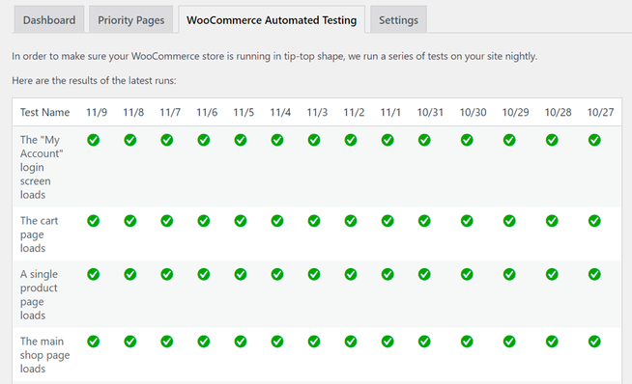Click the 11/8 checkmark for cart page loads
This screenshot has width=632, height=384.
coord(129,221)
